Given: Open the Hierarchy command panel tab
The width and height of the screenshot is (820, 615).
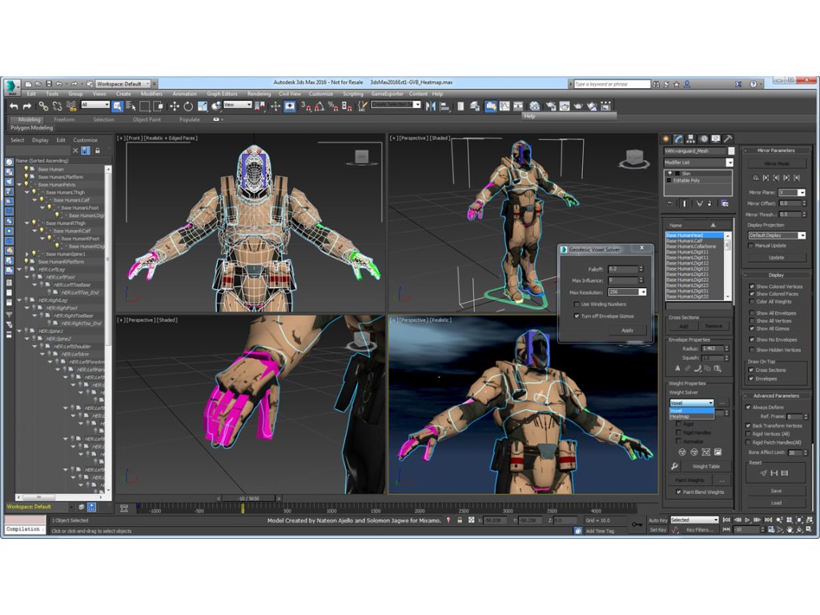Looking at the screenshot, I should (690, 139).
